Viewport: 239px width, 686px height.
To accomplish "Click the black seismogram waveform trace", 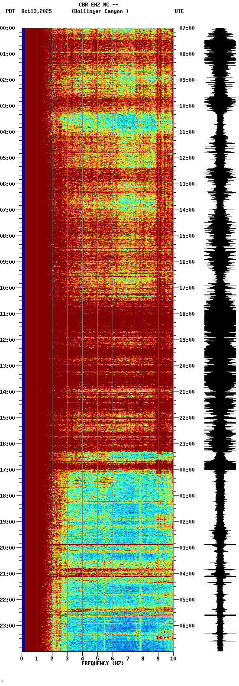I will click(220, 340).
